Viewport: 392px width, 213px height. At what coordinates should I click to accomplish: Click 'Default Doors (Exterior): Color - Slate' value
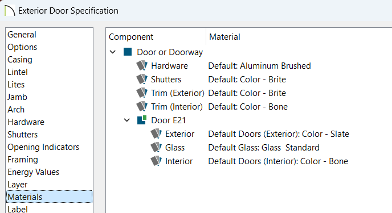tap(279, 134)
